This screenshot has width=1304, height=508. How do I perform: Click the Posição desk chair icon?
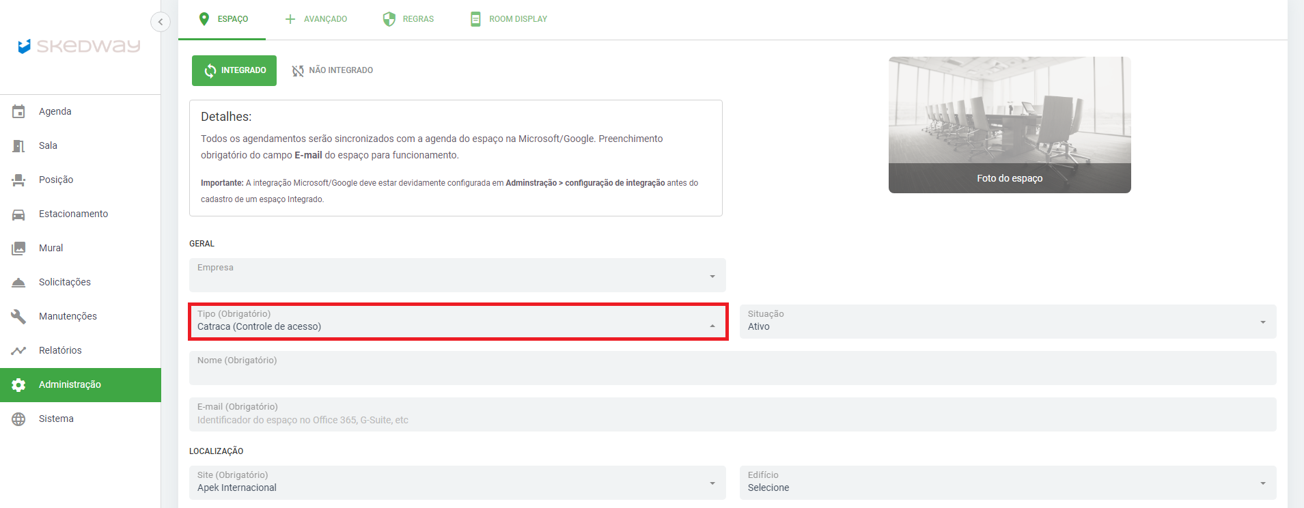point(18,180)
